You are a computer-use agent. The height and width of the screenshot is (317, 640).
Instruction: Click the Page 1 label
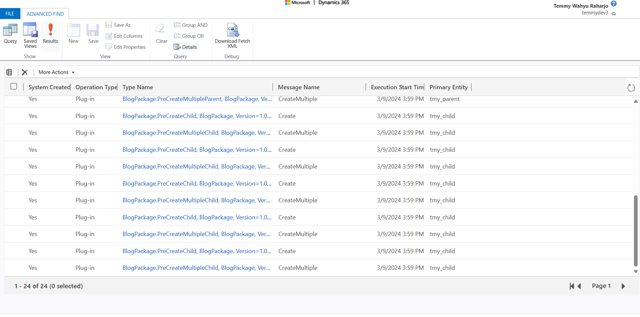pos(601,286)
